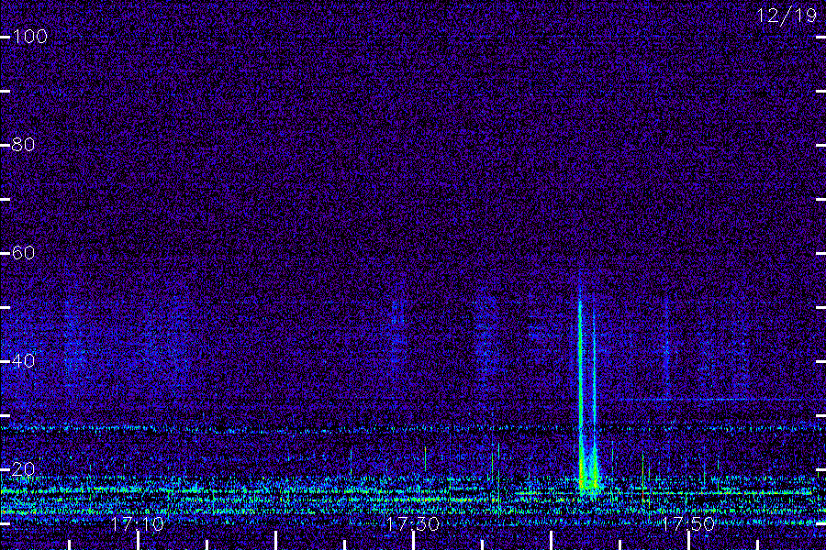This screenshot has height=550, width=826.
Task: Click the 100 frequency axis label
Action: [30, 37]
